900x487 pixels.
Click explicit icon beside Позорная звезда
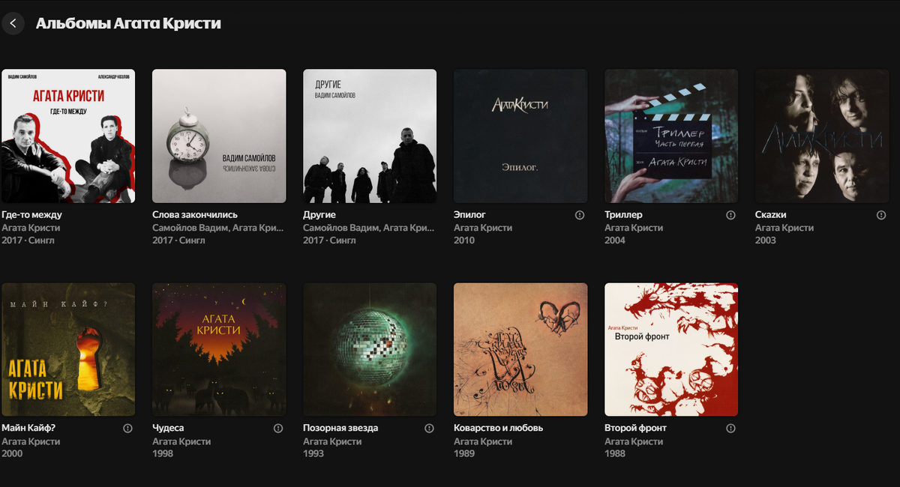429,428
